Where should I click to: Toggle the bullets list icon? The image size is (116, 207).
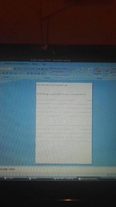pyautogui.click(x=29, y=69)
